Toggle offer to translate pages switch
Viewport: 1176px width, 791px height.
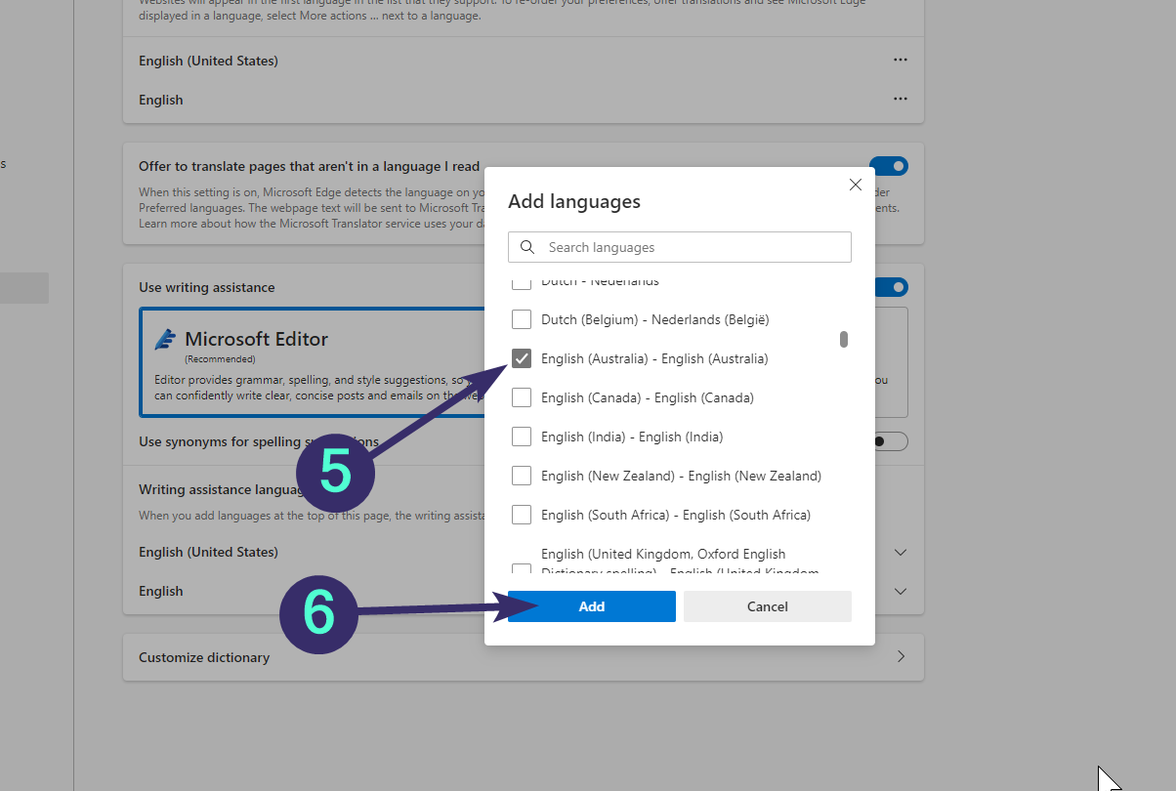pyautogui.click(x=889, y=166)
